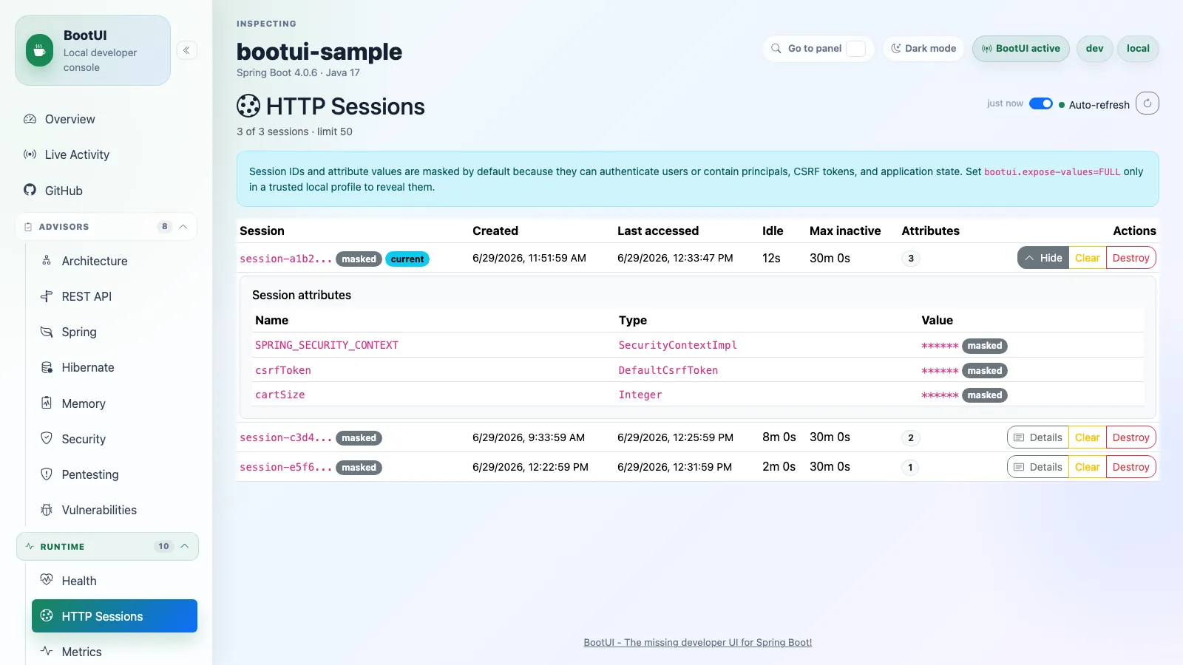Click the search magnifier in Go to panel
Screen dimensions: 1183x665
point(776,49)
